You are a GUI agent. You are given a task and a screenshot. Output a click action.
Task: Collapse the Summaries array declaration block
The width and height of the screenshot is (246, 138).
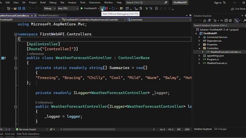pyautogui.click(x=15, y=68)
